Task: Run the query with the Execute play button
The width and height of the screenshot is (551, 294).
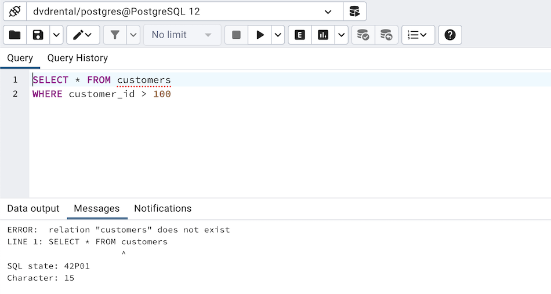Action: pyautogui.click(x=260, y=35)
